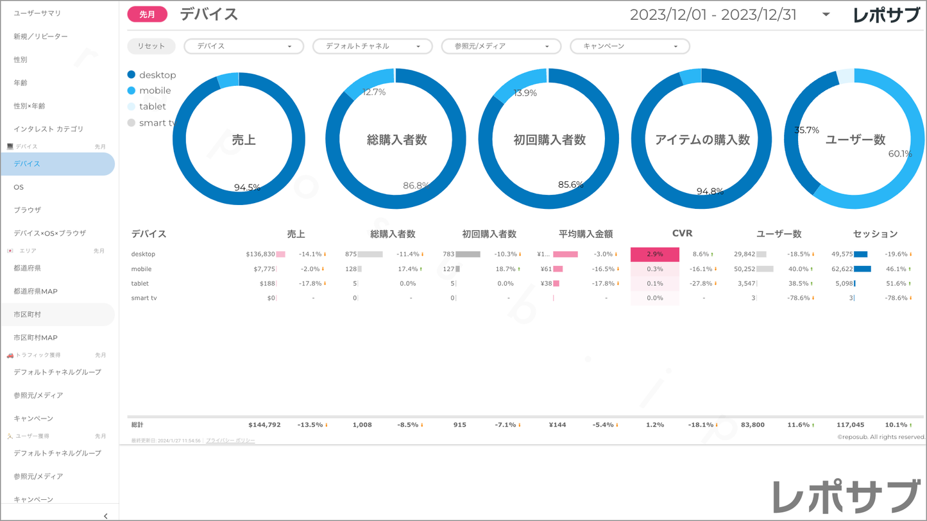This screenshot has height=521, width=927.
Task: Sort table by セッション column header
Action: [x=875, y=234]
